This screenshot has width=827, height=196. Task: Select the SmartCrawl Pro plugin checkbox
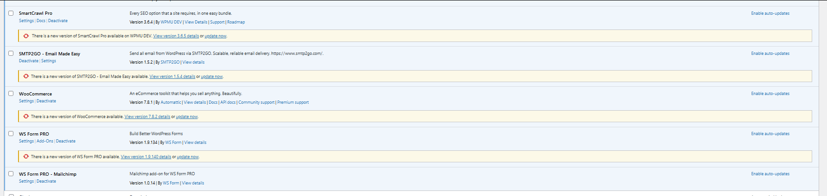coord(11,13)
